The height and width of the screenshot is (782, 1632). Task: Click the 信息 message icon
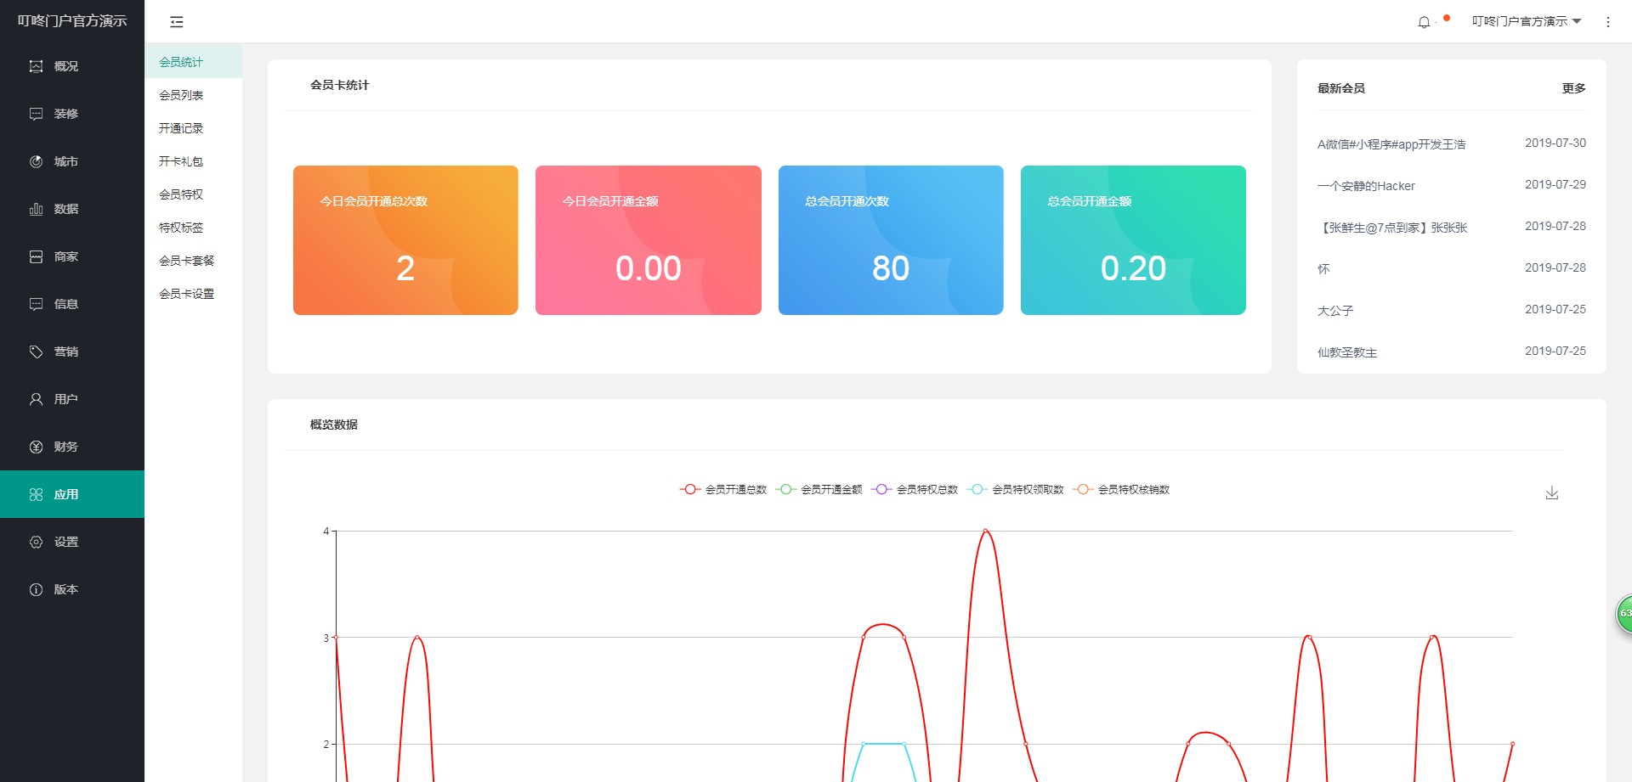click(36, 304)
